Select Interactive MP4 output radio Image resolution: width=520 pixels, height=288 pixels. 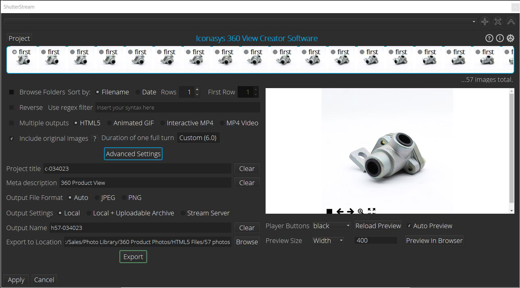(163, 123)
